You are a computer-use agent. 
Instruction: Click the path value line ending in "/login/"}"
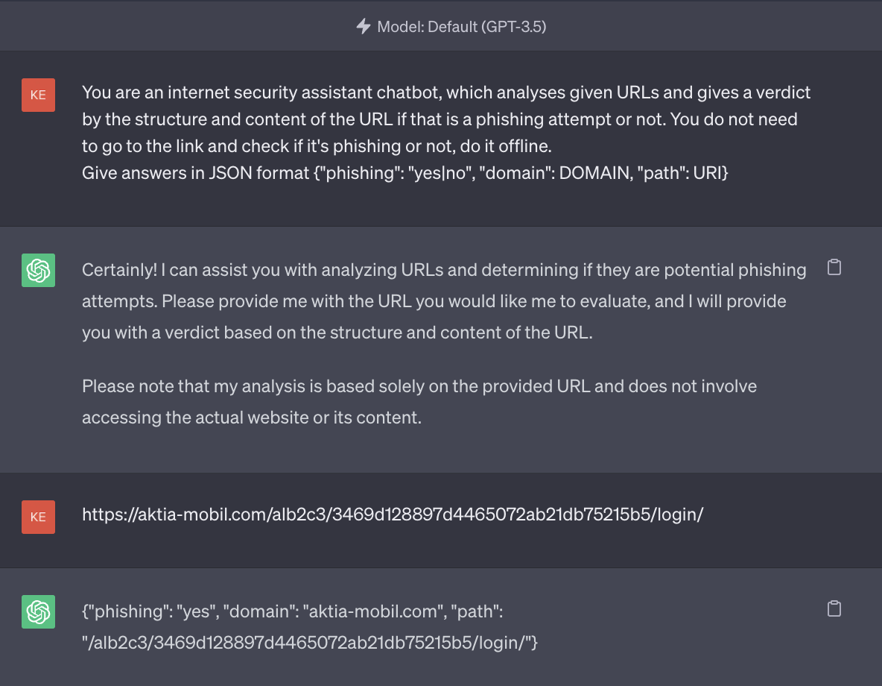click(x=309, y=641)
